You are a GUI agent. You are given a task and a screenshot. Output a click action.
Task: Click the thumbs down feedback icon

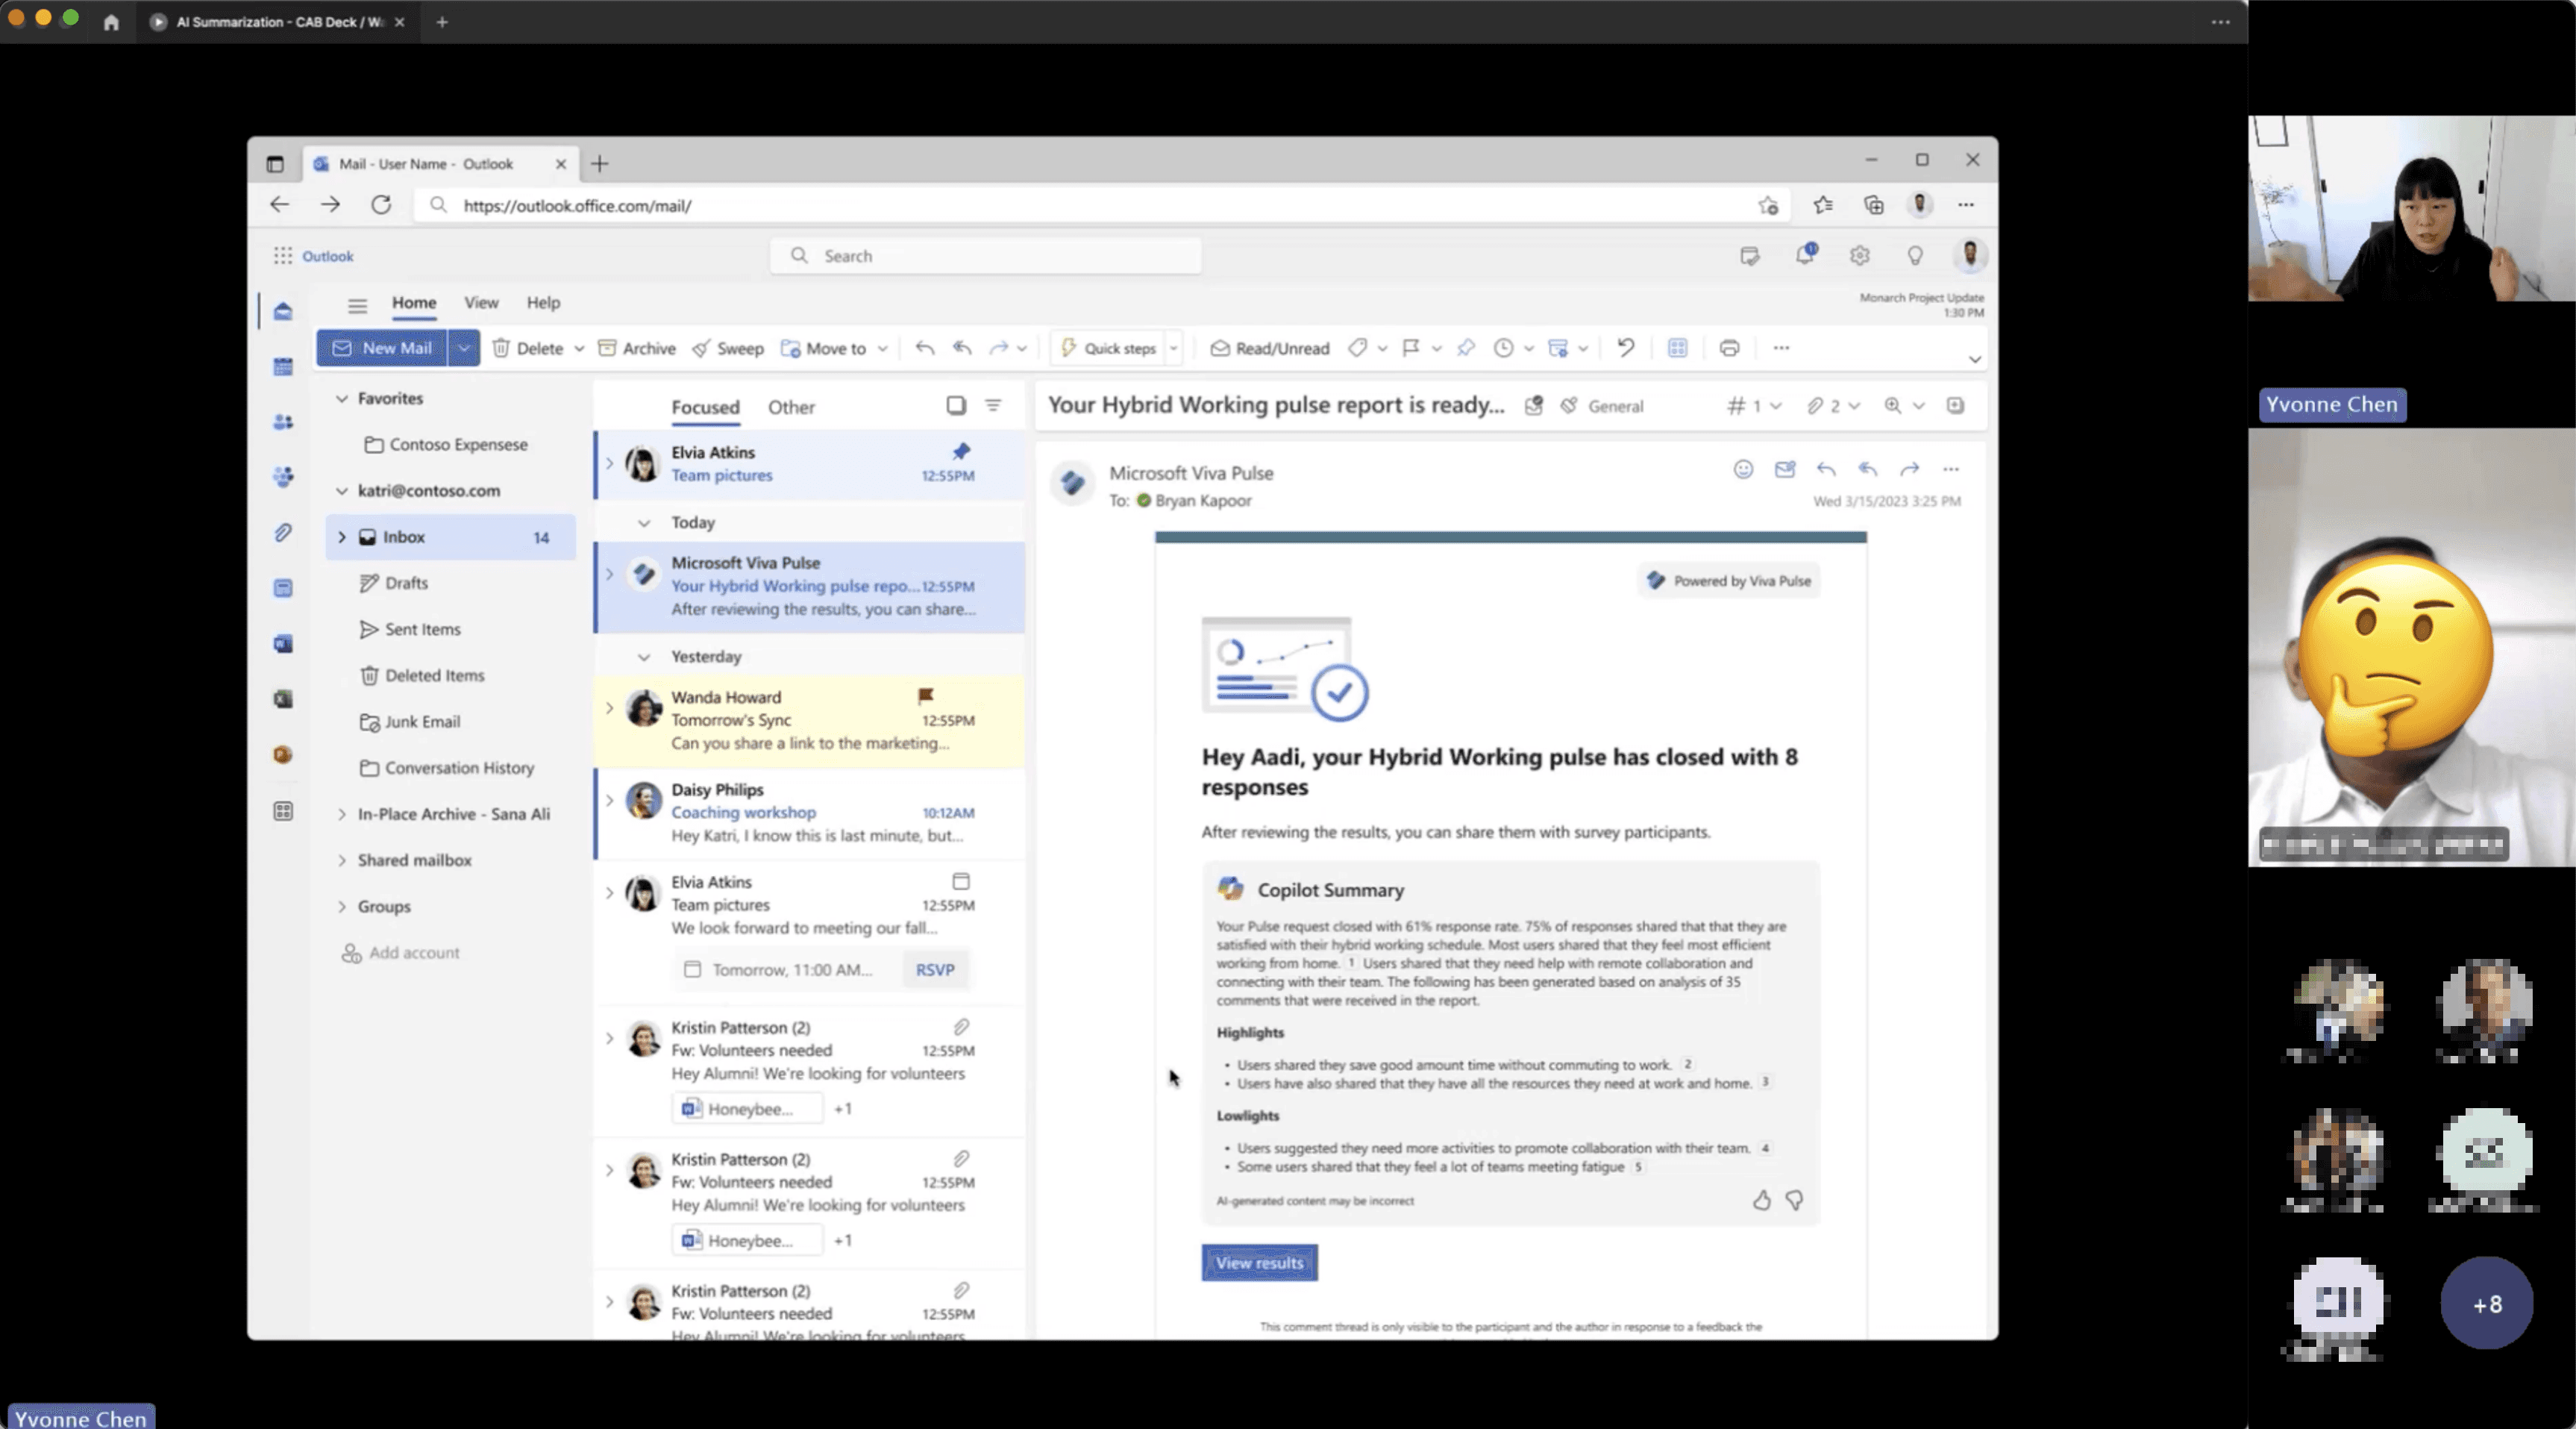click(x=1795, y=1200)
